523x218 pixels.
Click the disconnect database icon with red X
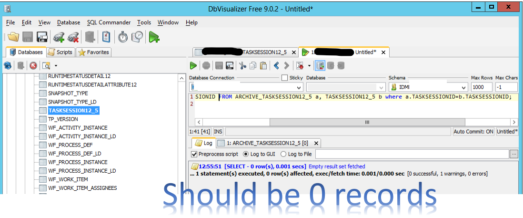[73, 37]
